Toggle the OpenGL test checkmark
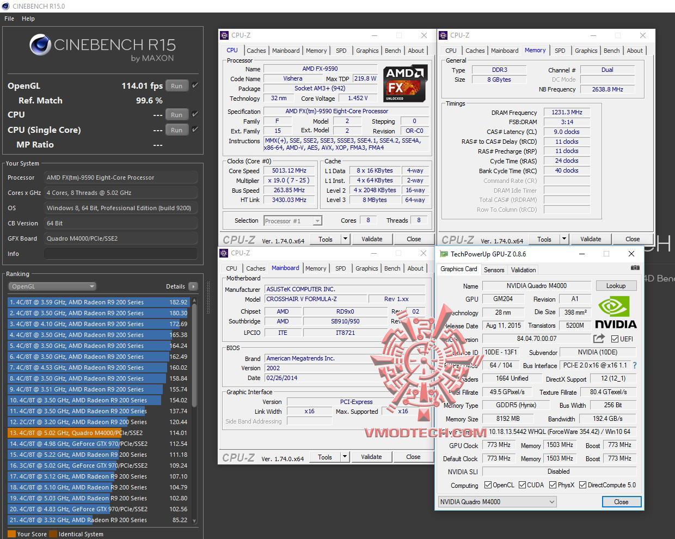Image resolution: width=675 pixels, height=539 pixels. pyautogui.click(x=195, y=85)
